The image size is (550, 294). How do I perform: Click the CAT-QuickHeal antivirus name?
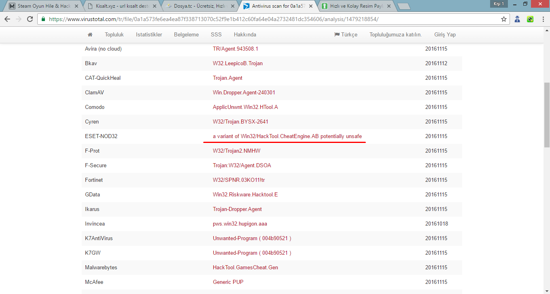click(103, 78)
